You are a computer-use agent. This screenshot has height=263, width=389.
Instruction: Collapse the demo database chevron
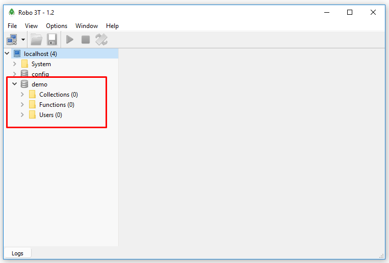[x=15, y=84]
